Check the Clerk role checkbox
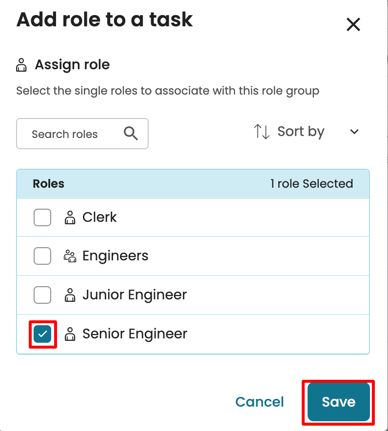Image resolution: width=388 pixels, height=431 pixels. [x=42, y=217]
